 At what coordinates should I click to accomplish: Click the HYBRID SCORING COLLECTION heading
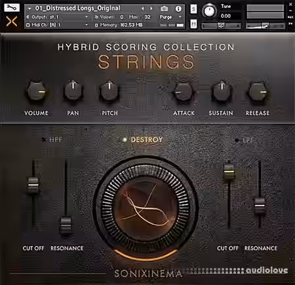pos(146,47)
